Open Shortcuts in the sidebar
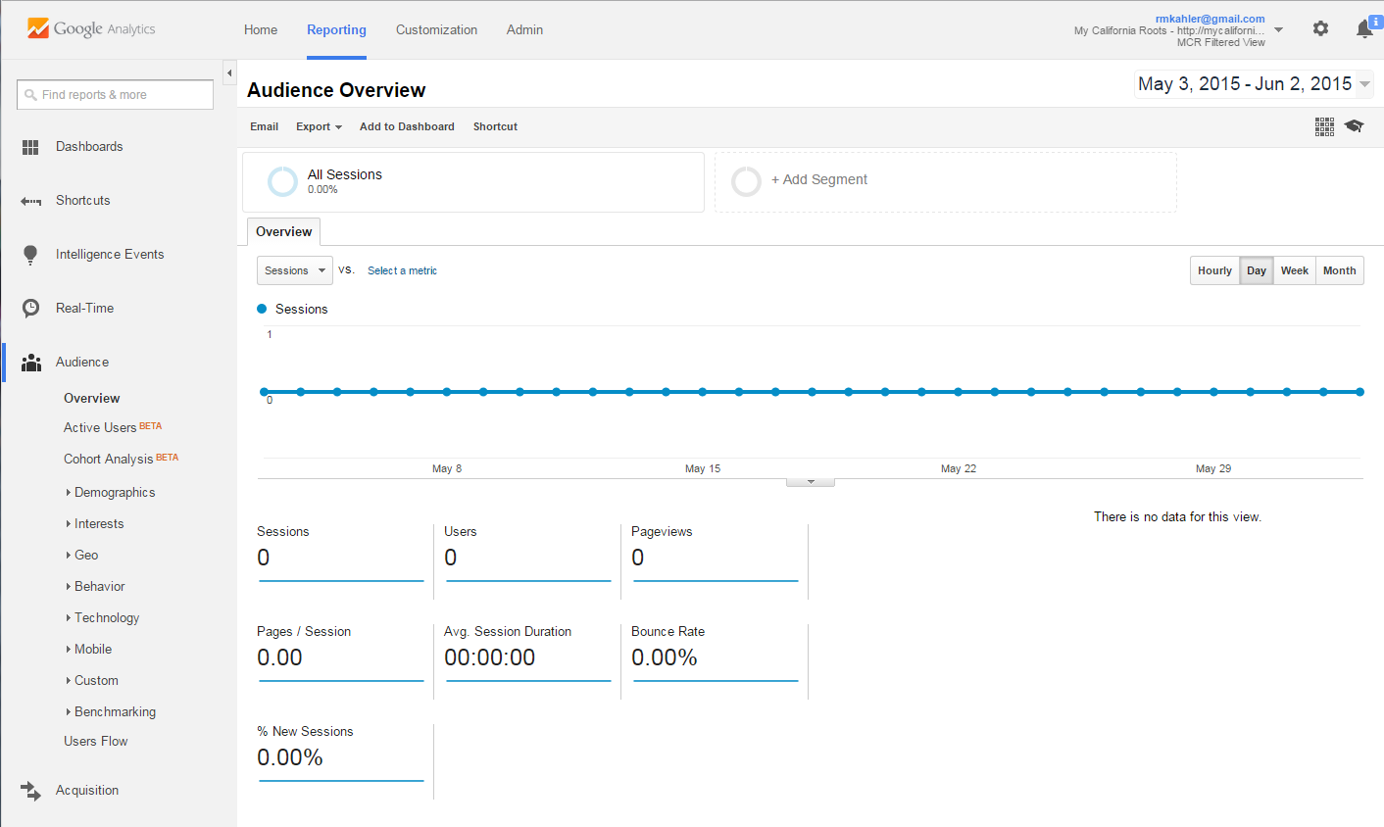Image resolution: width=1384 pixels, height=827 pixels. coord(83,201)
